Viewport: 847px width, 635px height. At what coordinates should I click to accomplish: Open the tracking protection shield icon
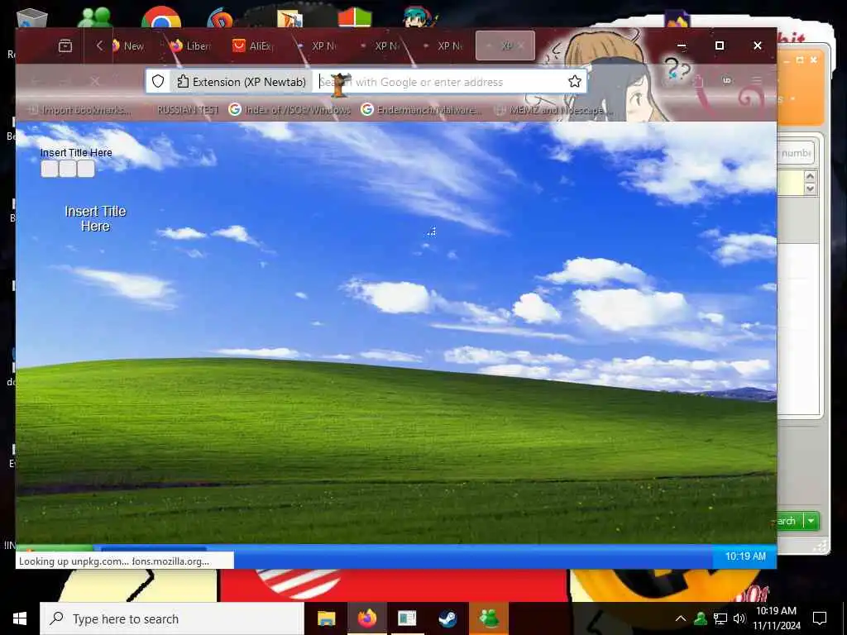coord(158,82)
